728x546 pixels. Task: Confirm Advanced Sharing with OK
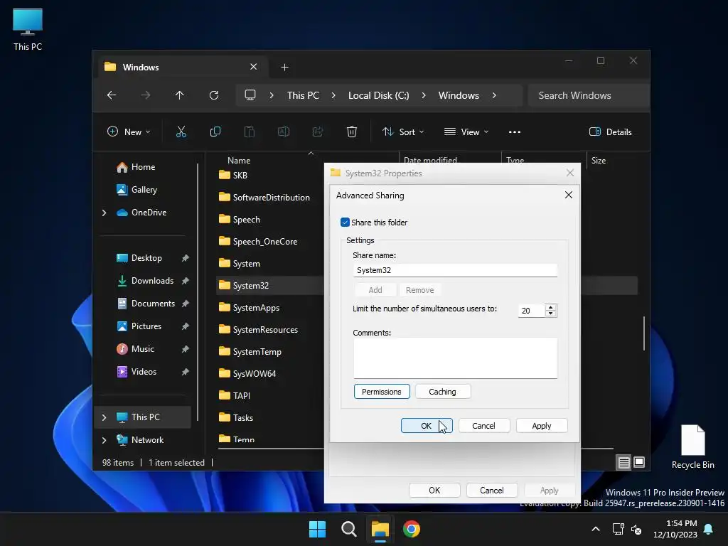pos(427,426)
